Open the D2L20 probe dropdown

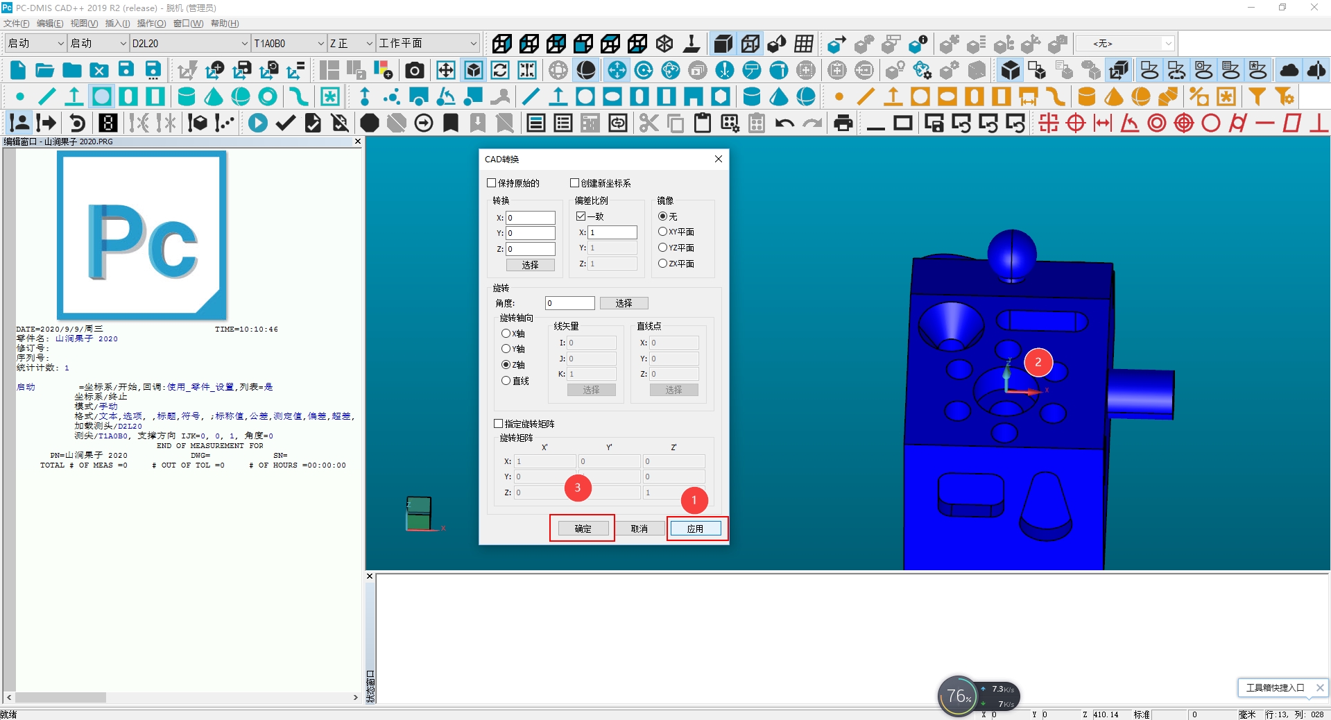coord(189,43)
